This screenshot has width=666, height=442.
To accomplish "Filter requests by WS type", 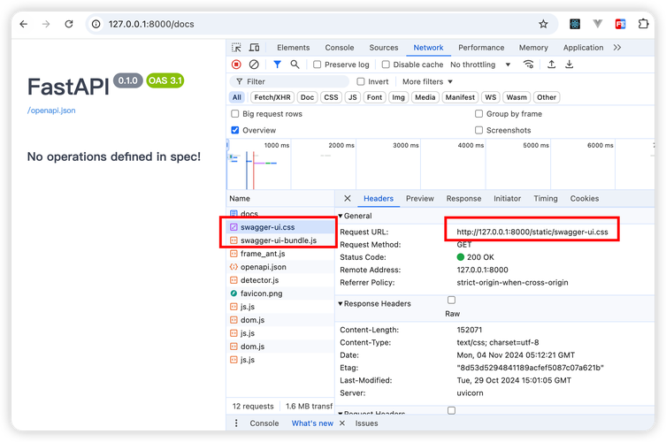I will pos(491,97).
